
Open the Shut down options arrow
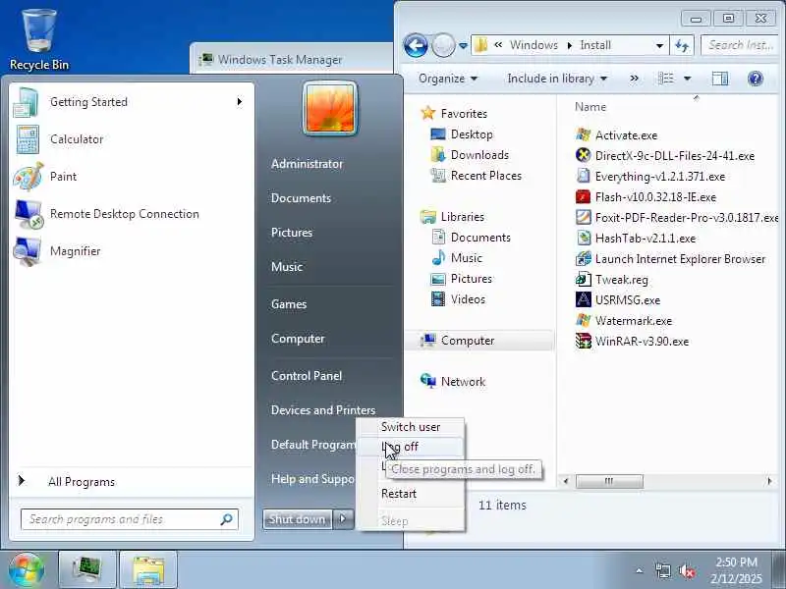coord(343,519)
